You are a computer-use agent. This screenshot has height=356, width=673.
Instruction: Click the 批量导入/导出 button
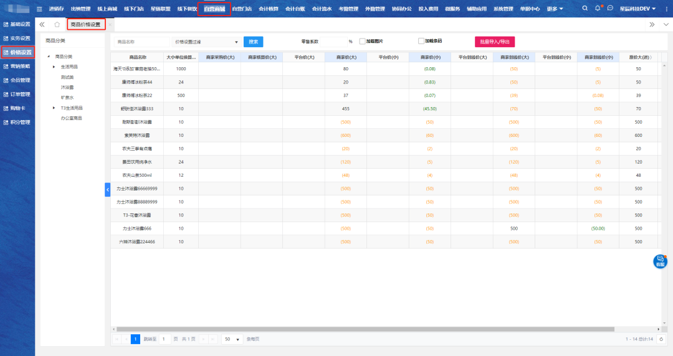point(495,42)
